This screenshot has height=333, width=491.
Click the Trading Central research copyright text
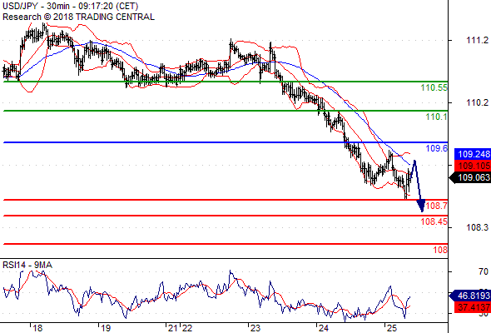pyautogui.click(x=78, y=17)
